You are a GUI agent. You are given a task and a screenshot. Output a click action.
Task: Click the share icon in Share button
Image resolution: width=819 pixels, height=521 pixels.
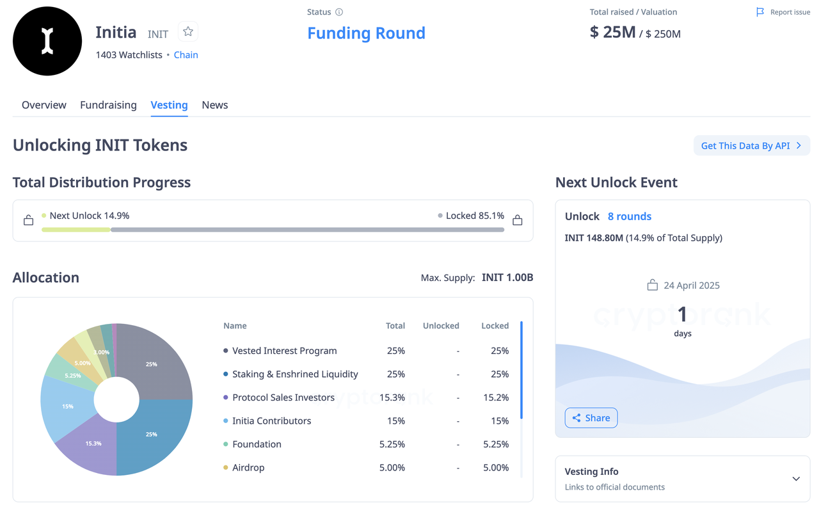(576, 418)
